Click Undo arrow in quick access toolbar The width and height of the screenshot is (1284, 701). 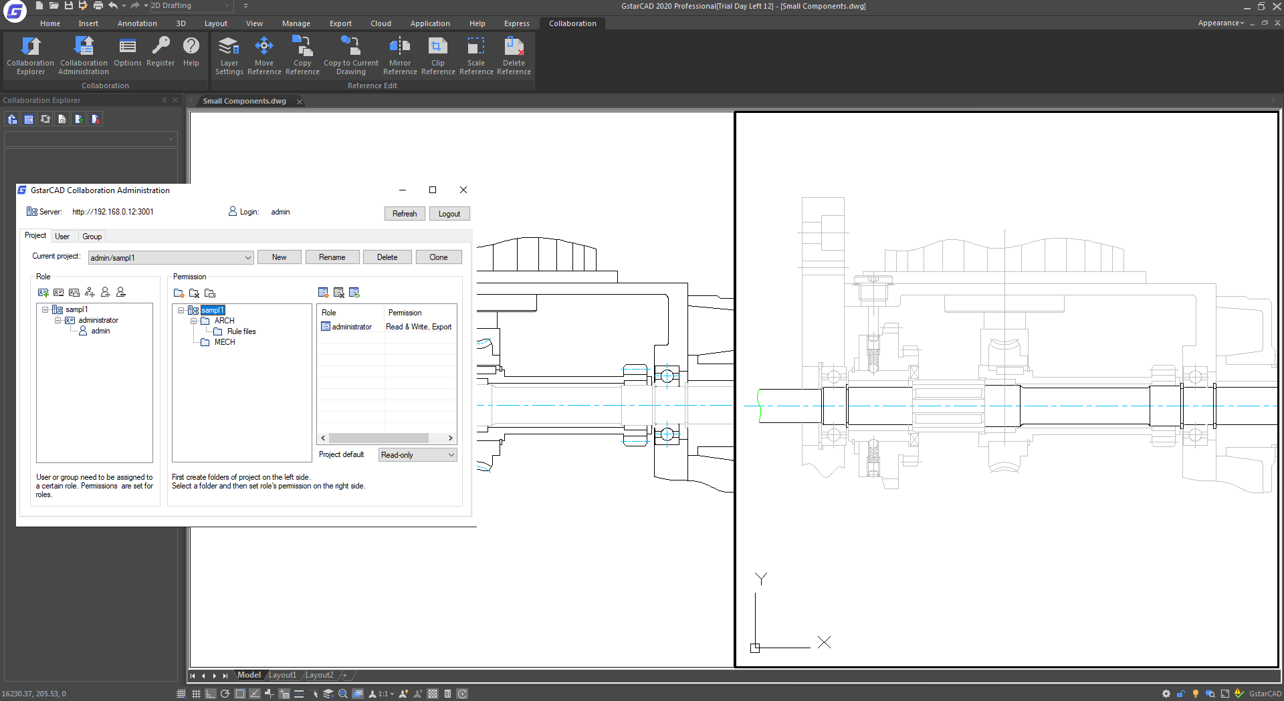[113, 5]
